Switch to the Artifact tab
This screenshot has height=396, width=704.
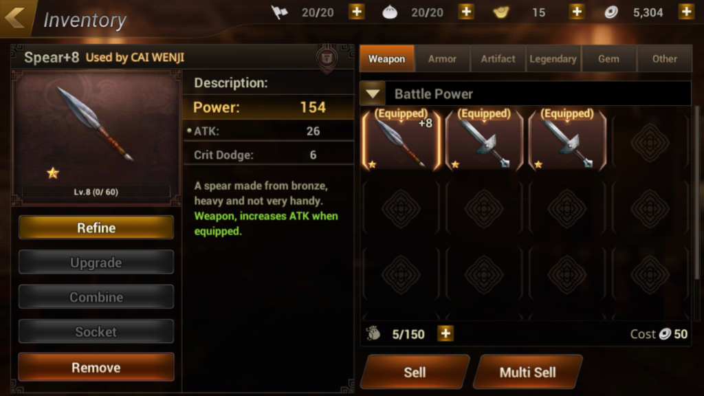[x=498, y=59]
